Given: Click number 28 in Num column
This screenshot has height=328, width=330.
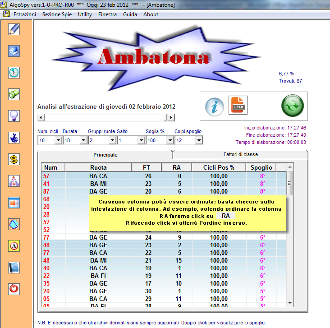Looking at the screenshot, I should click(46, 214).
